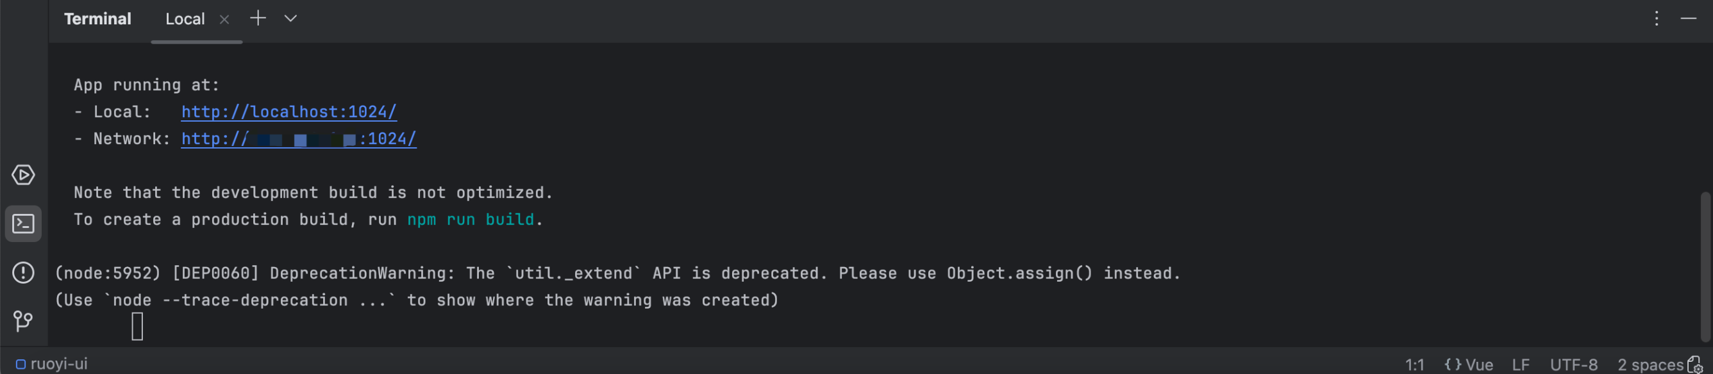Open the localhost:1024 link
The height and width of the screenshot is (374, 1713).
[289, 112]
